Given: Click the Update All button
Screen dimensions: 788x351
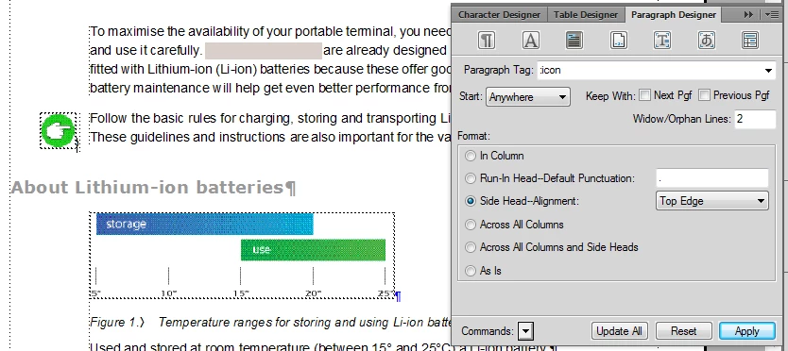Looking at the screenshot, I should click(619, 331).
